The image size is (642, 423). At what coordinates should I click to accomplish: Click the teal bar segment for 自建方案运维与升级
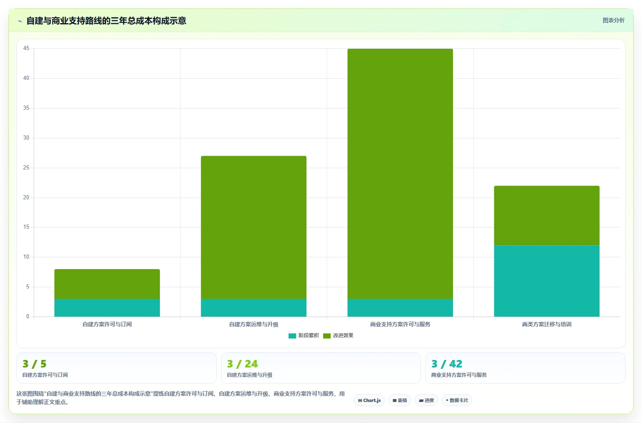pyautogui.click(x=253, y=308)
